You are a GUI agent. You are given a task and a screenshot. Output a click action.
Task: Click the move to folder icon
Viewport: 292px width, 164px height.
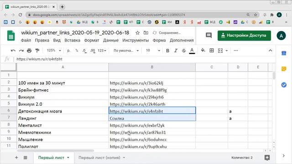point(146,33)
